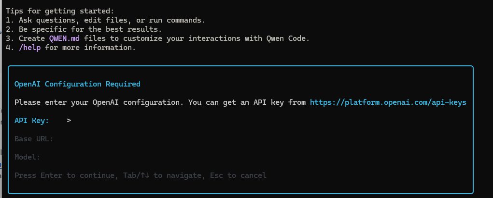Click the 'Qwen Code' name in tip 3
Screen dimensions: 493x198
click(295, 38)
